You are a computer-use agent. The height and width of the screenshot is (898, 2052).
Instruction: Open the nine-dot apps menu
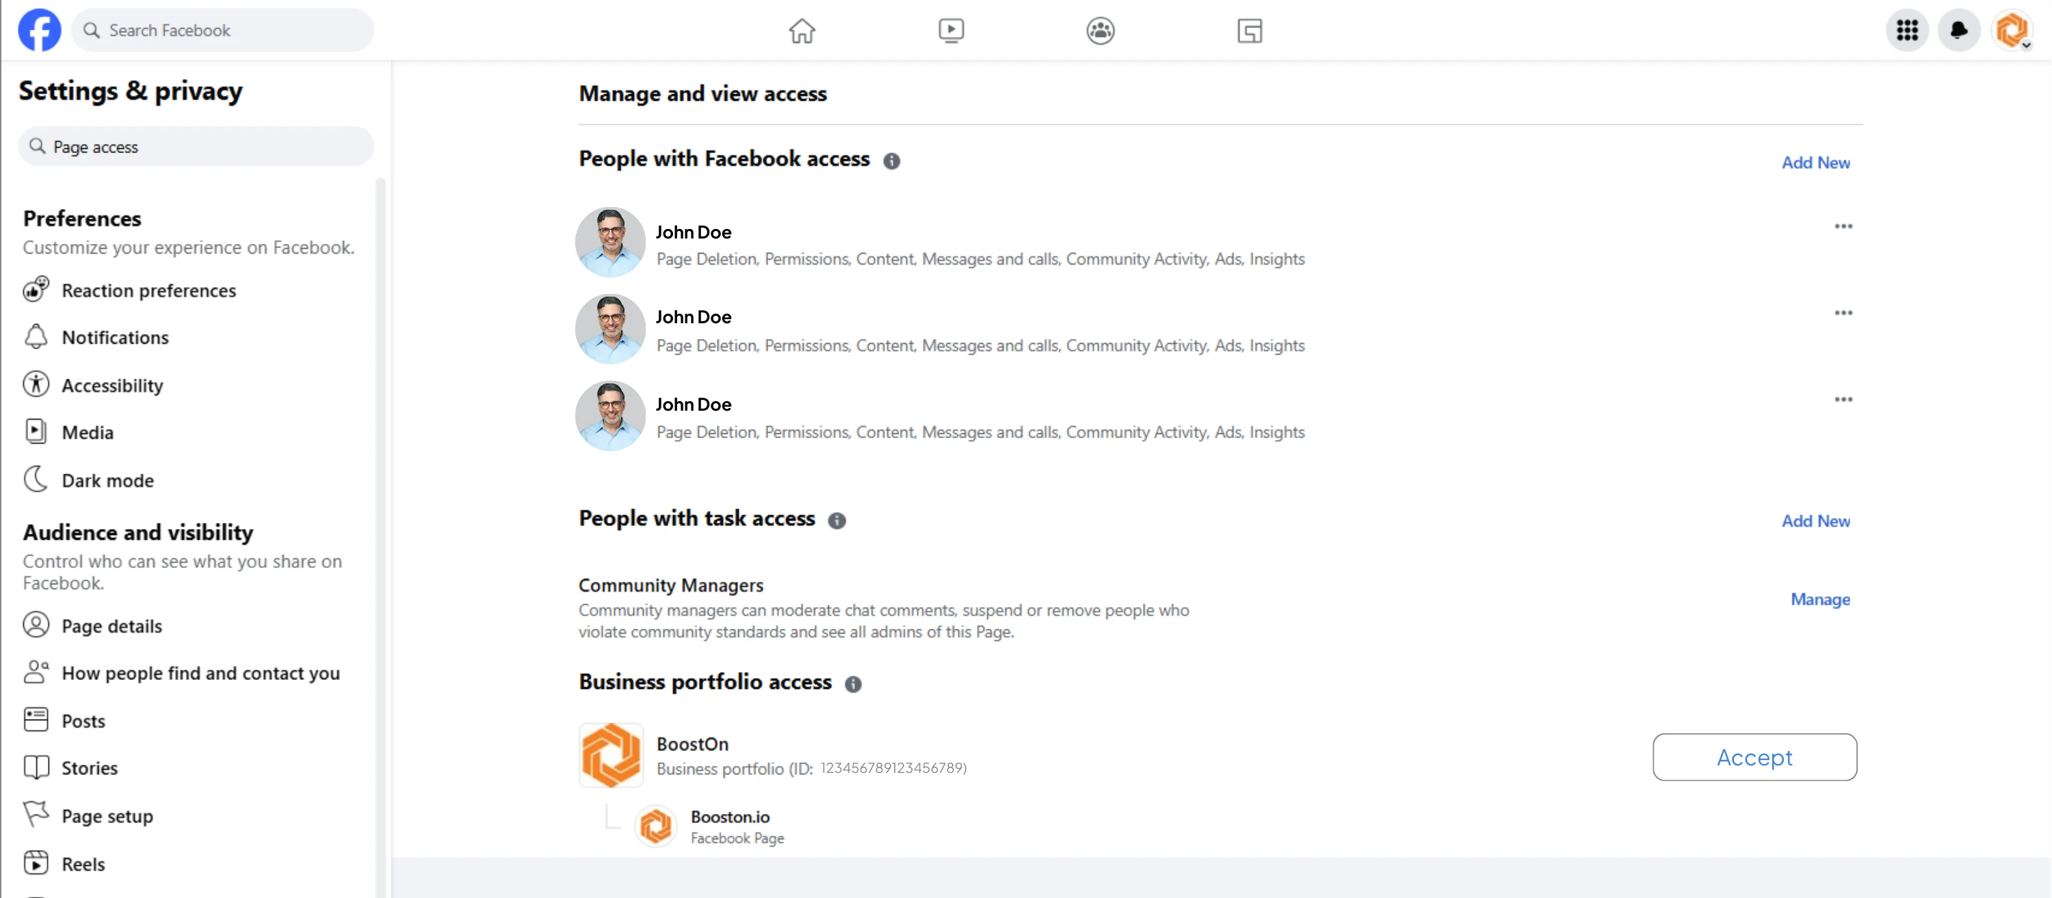click(x=1906, y=30)
